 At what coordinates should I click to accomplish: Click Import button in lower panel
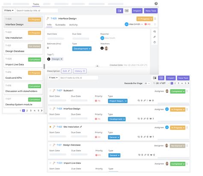171,78
